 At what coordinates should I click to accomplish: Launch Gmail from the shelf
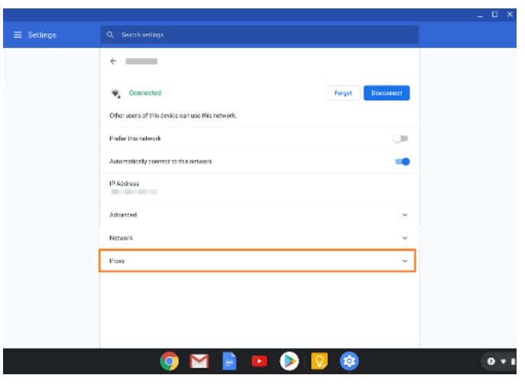click(x=199, y=361)
